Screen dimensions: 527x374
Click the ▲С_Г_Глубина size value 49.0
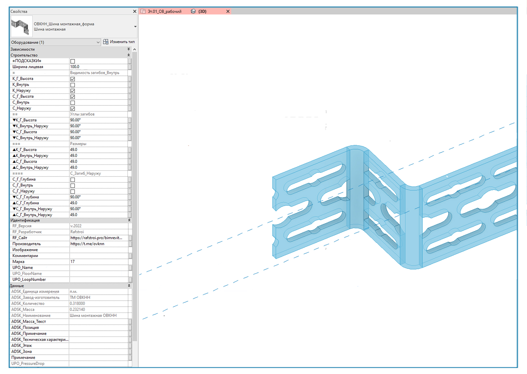tap(98, 203)
